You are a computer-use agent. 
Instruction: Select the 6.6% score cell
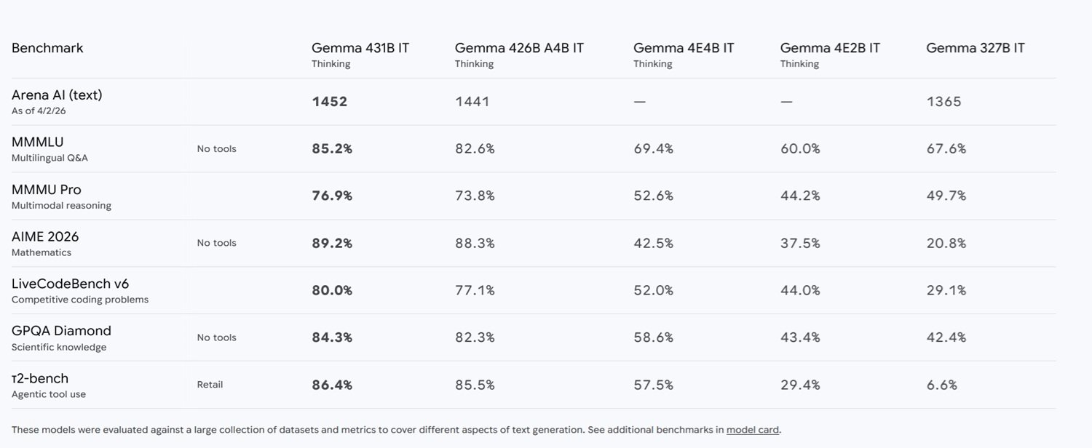point(942,385)
